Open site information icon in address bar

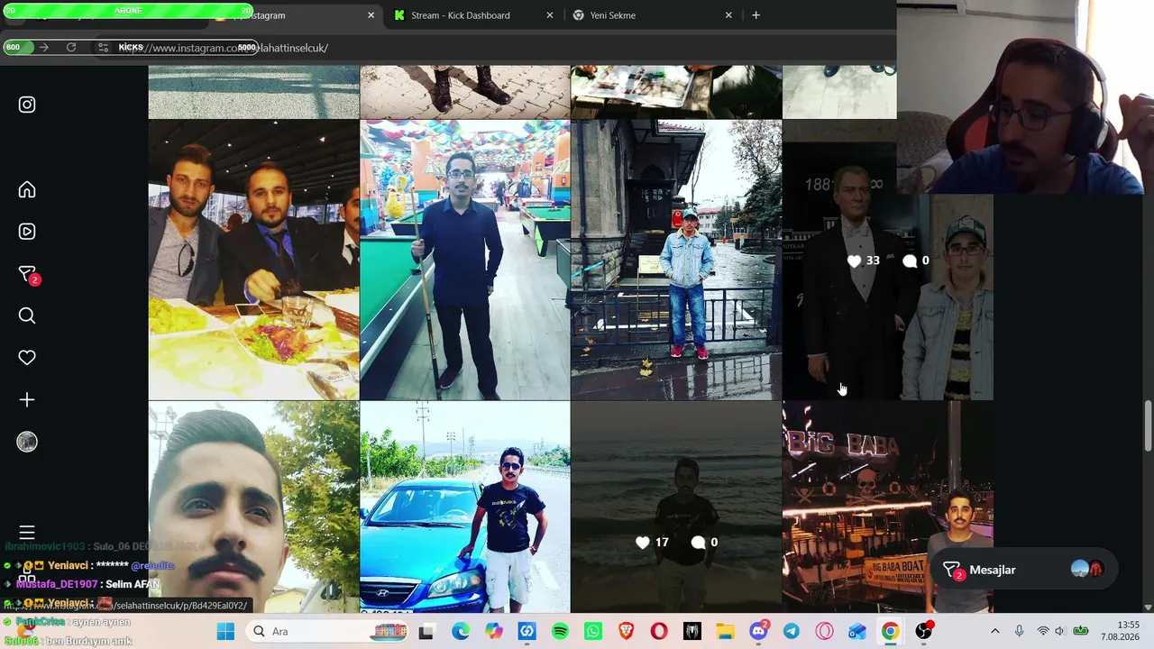click(104, 47)
